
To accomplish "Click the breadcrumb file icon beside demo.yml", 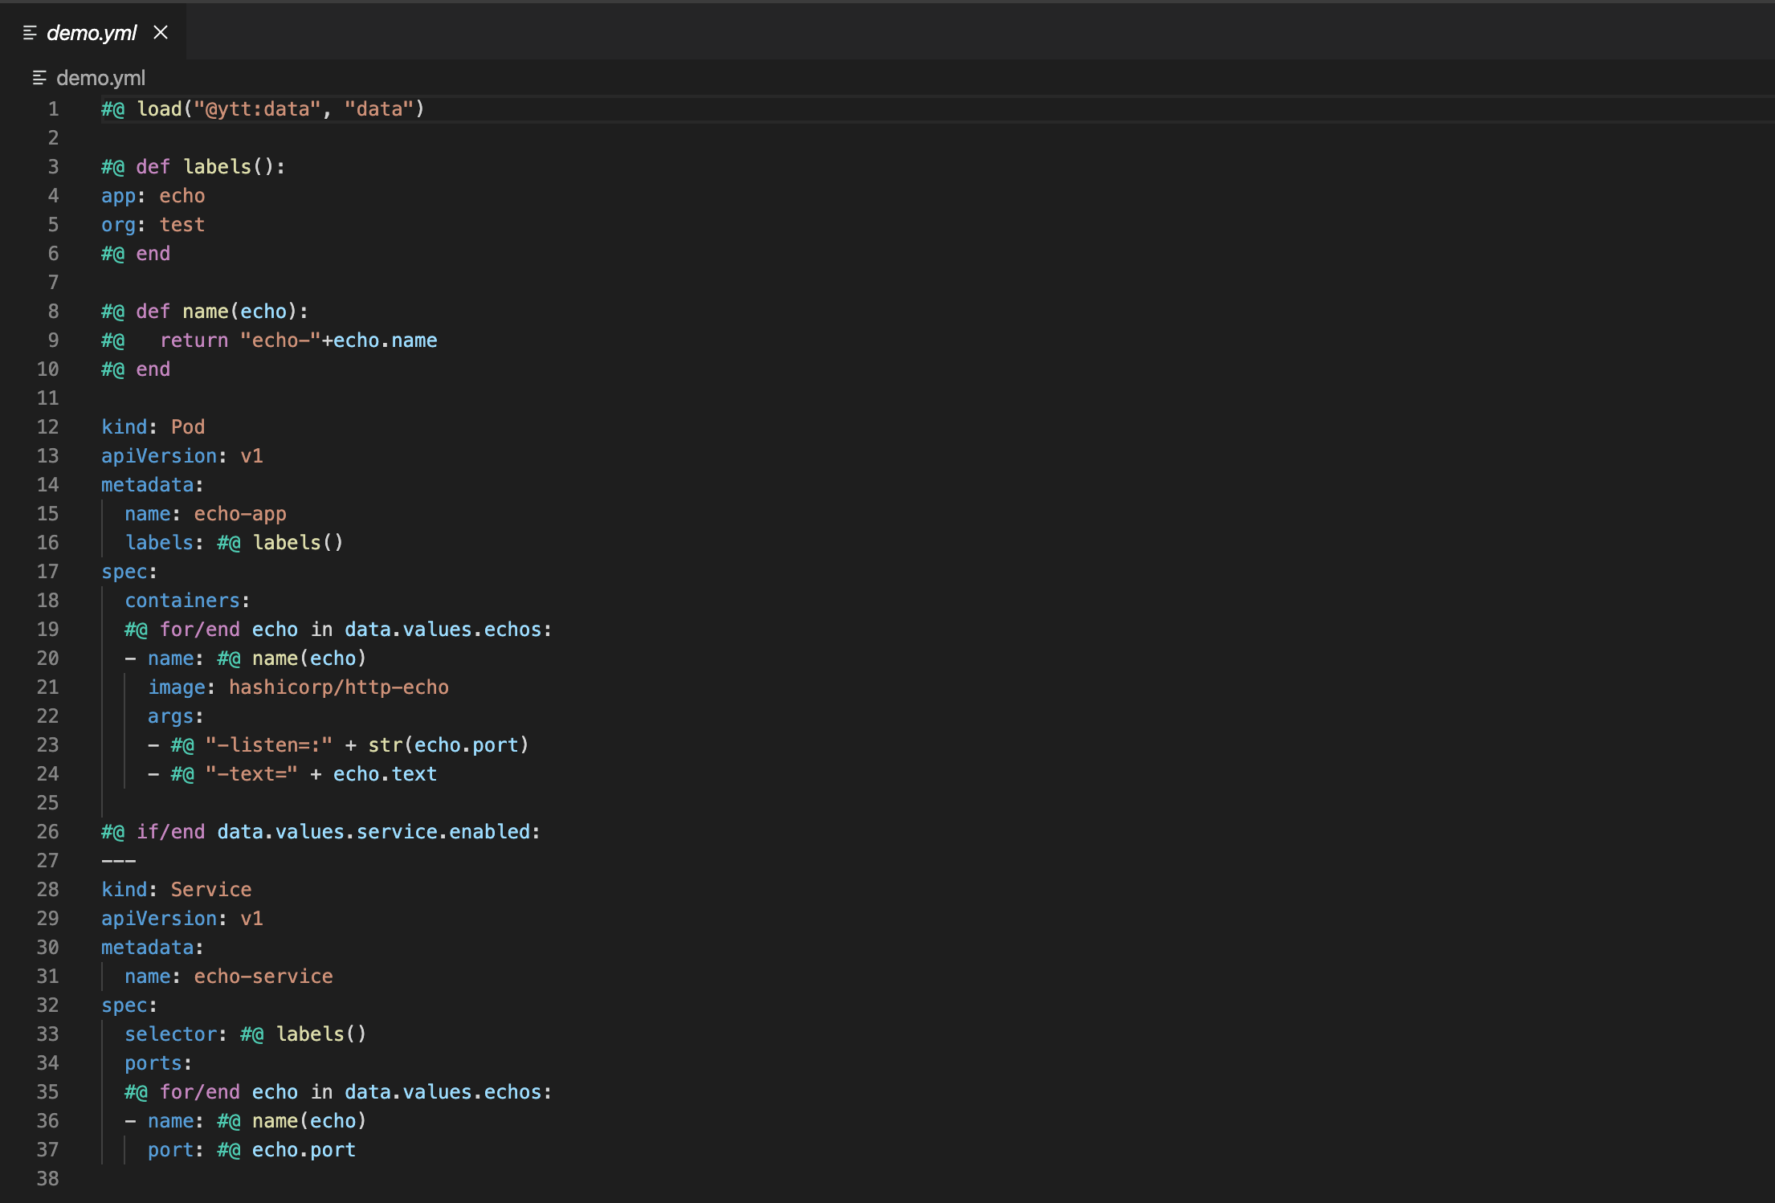I will (39, 78).
